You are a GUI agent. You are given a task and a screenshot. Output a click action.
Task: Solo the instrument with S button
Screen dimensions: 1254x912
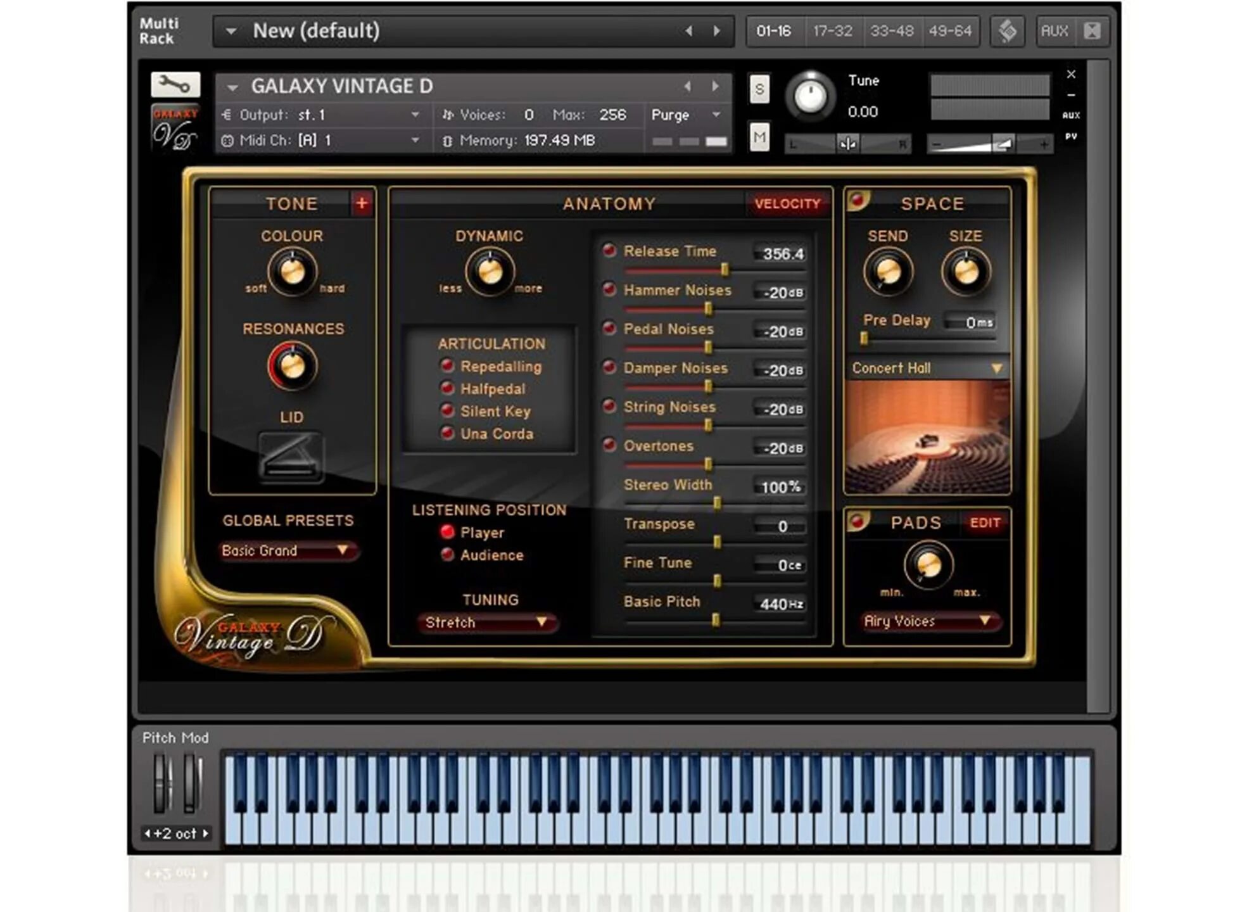(759, 89)
